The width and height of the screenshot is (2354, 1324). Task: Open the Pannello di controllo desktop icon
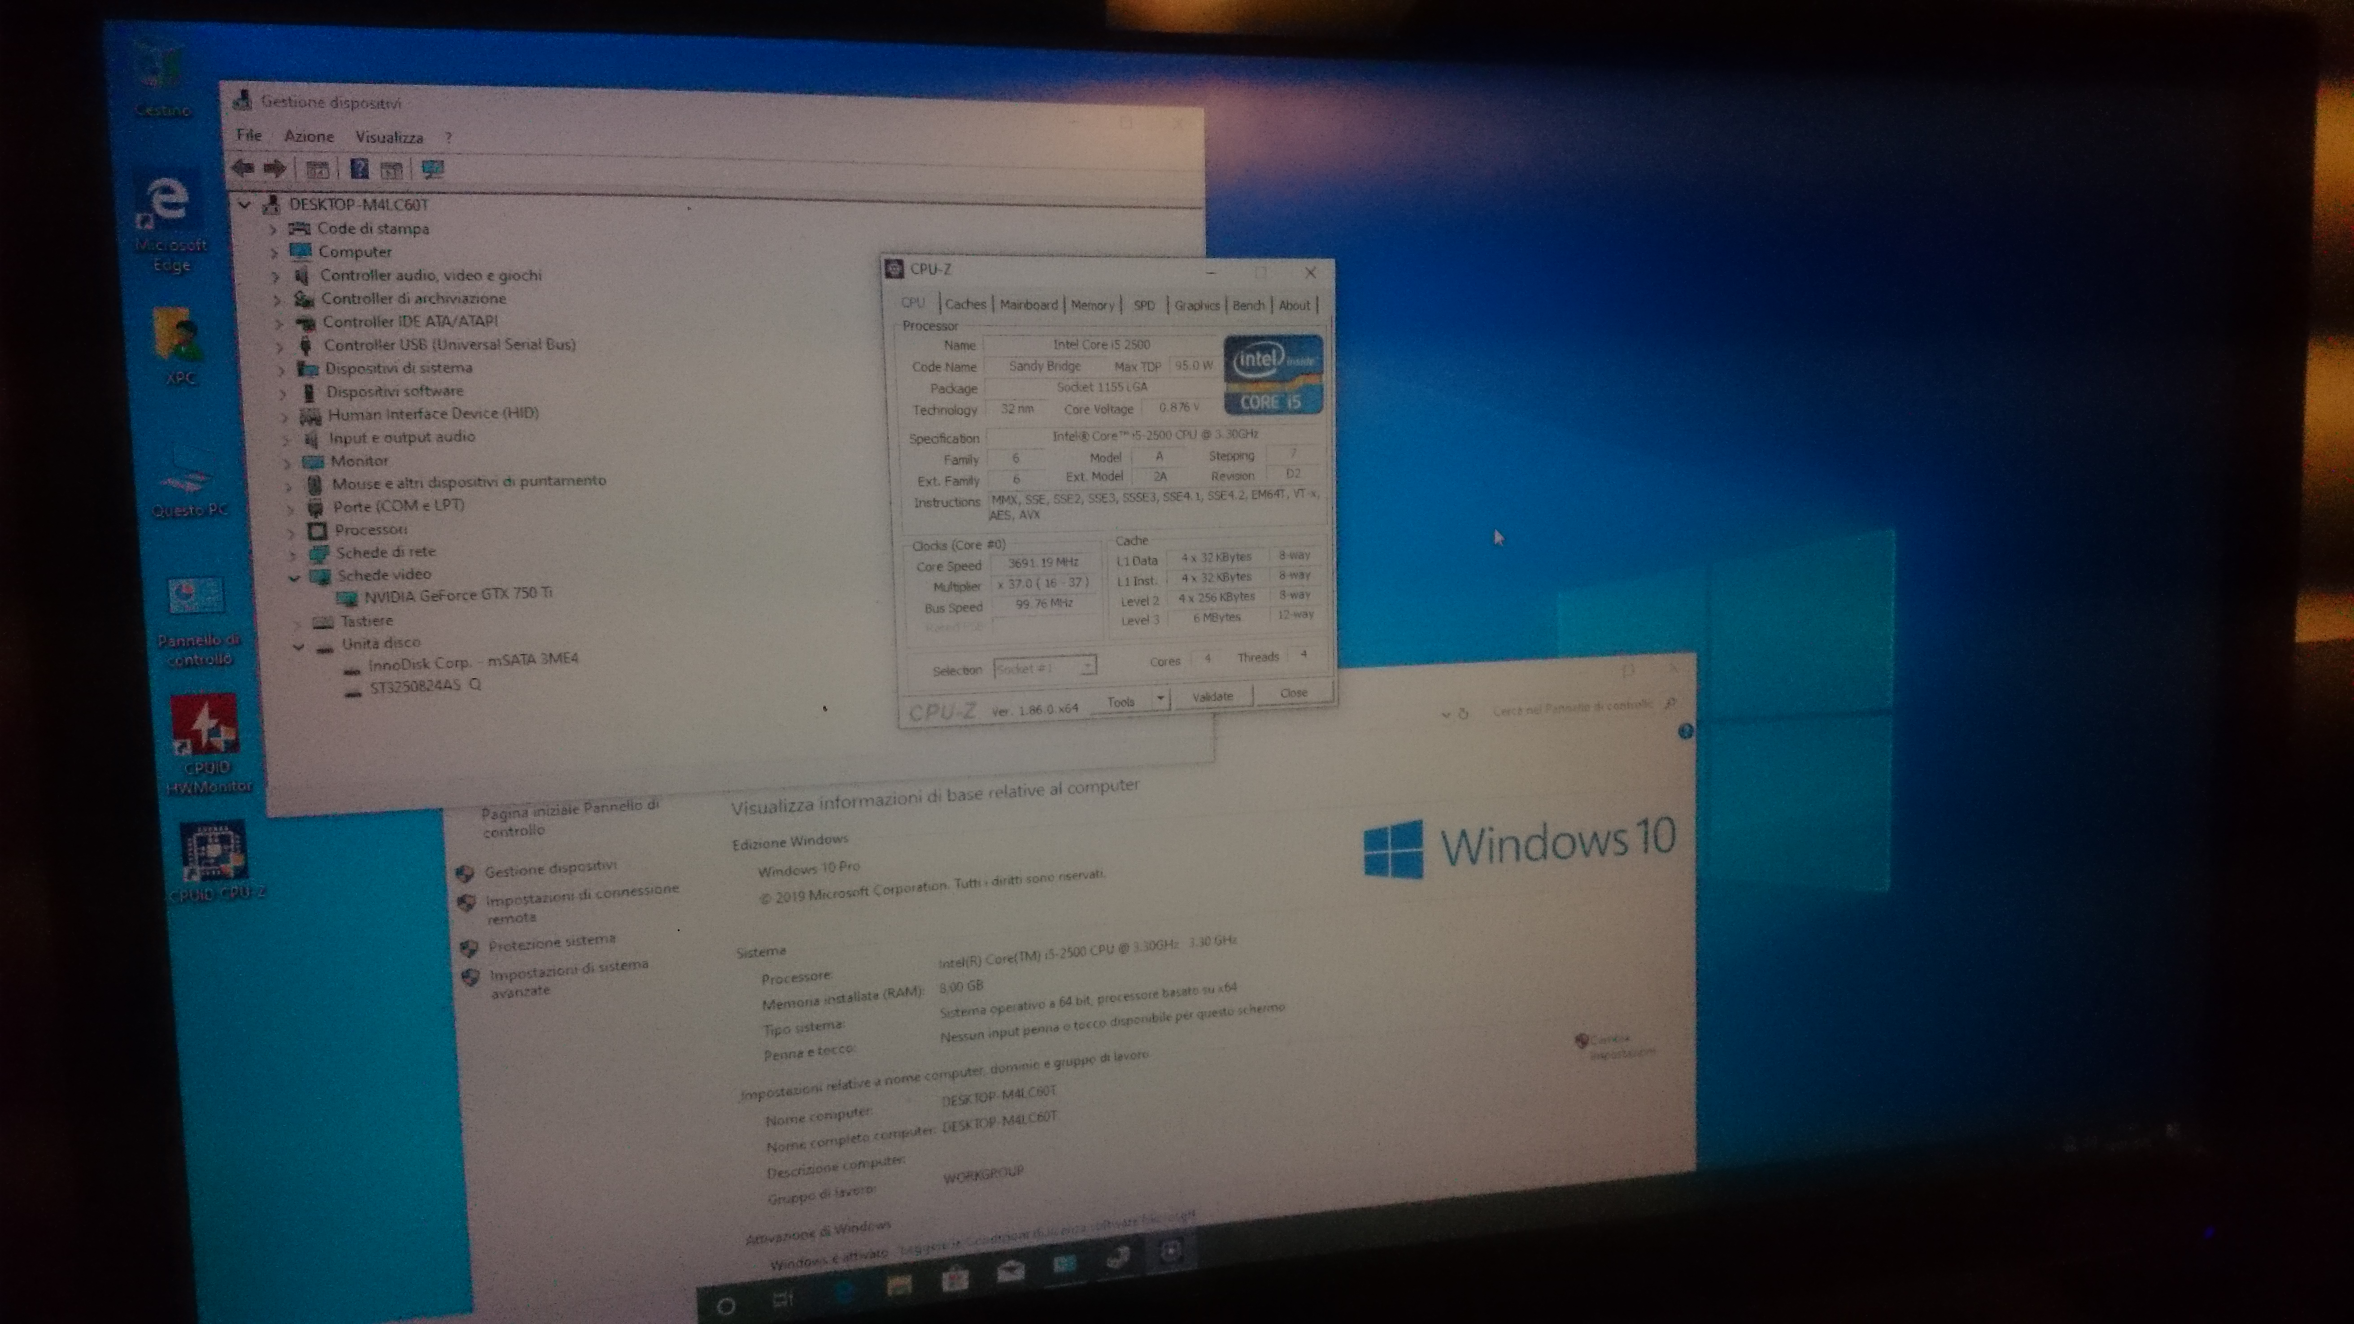pyautogui.click(x=197, y=621)
